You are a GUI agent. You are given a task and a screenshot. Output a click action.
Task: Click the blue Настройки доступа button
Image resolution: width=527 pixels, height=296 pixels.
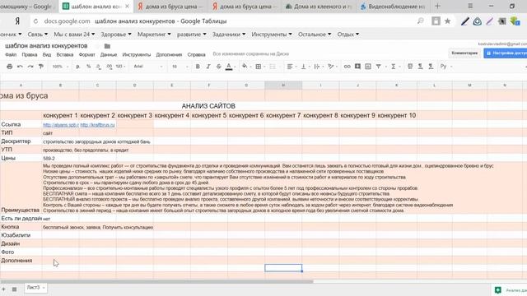point(506,53)
